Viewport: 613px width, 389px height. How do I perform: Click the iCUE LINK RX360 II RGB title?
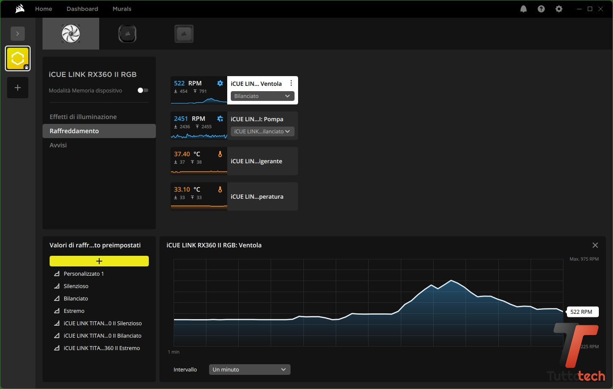(x=93, y=74)
